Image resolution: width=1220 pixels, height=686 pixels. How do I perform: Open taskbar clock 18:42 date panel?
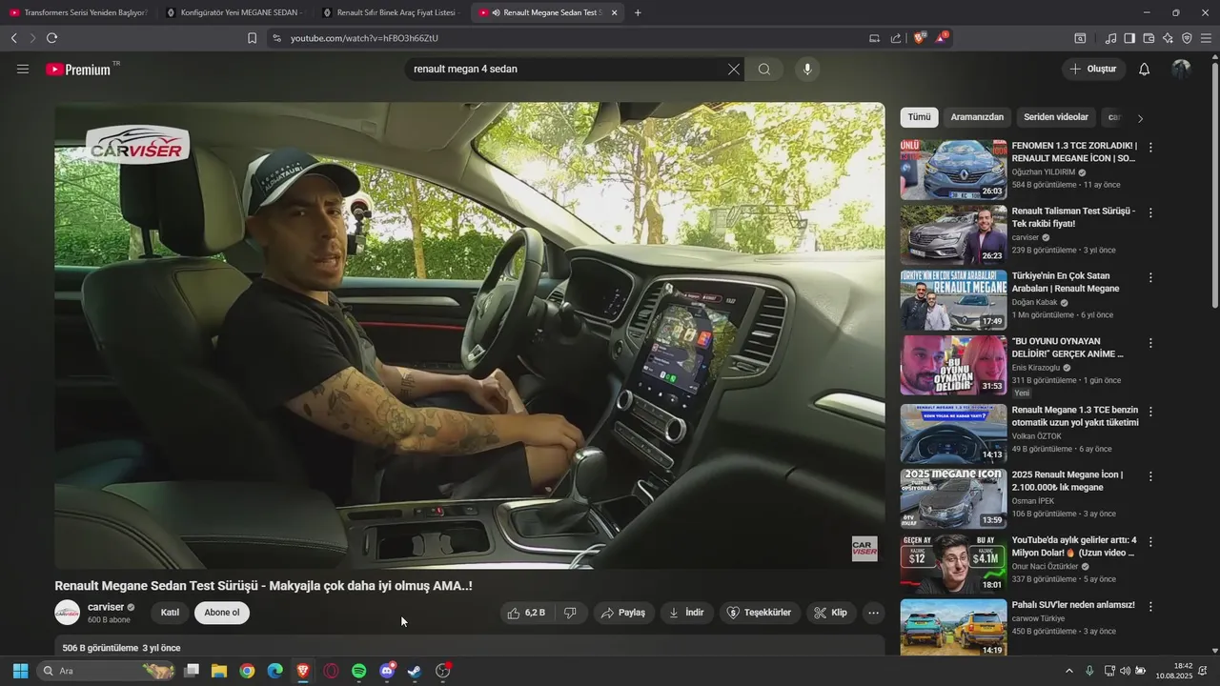(1174, 671)
